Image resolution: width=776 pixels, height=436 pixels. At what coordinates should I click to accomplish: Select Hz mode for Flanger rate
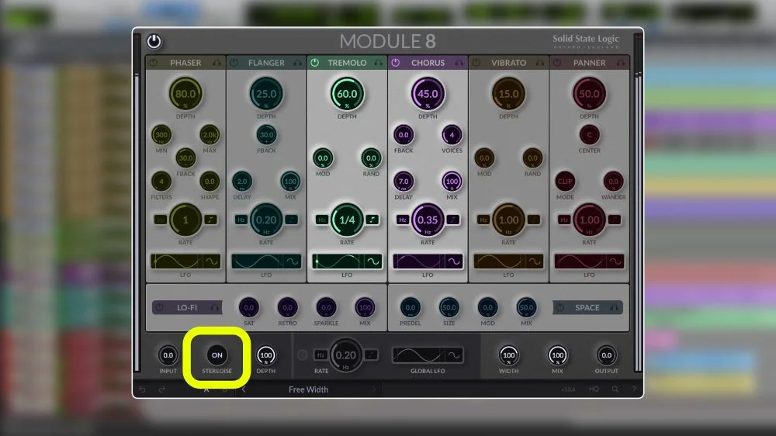pyautogui.click(x=241, y=220)
